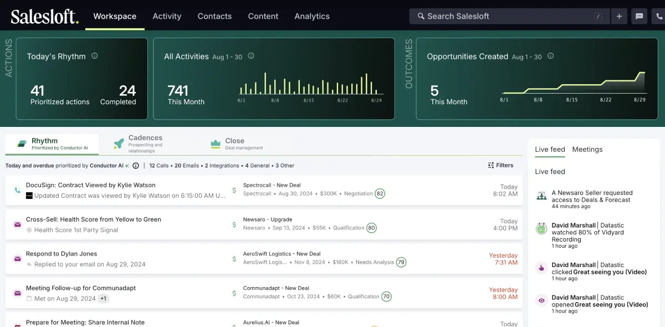Image resolution: width=665 pixels, height=327 pixels.
Task: Click dollar icon beside Newsaro - Upgrade
Action: (x=234, y=224)
